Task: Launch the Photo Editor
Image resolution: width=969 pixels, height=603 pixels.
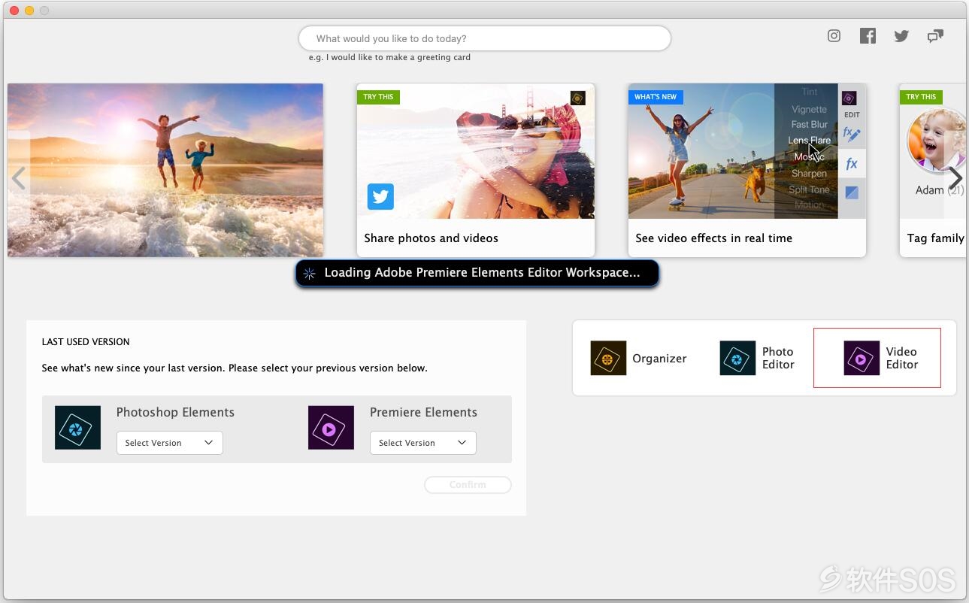Action: point(757,358)
